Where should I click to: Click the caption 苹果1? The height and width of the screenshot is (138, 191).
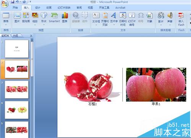click(x=156, y=104)
